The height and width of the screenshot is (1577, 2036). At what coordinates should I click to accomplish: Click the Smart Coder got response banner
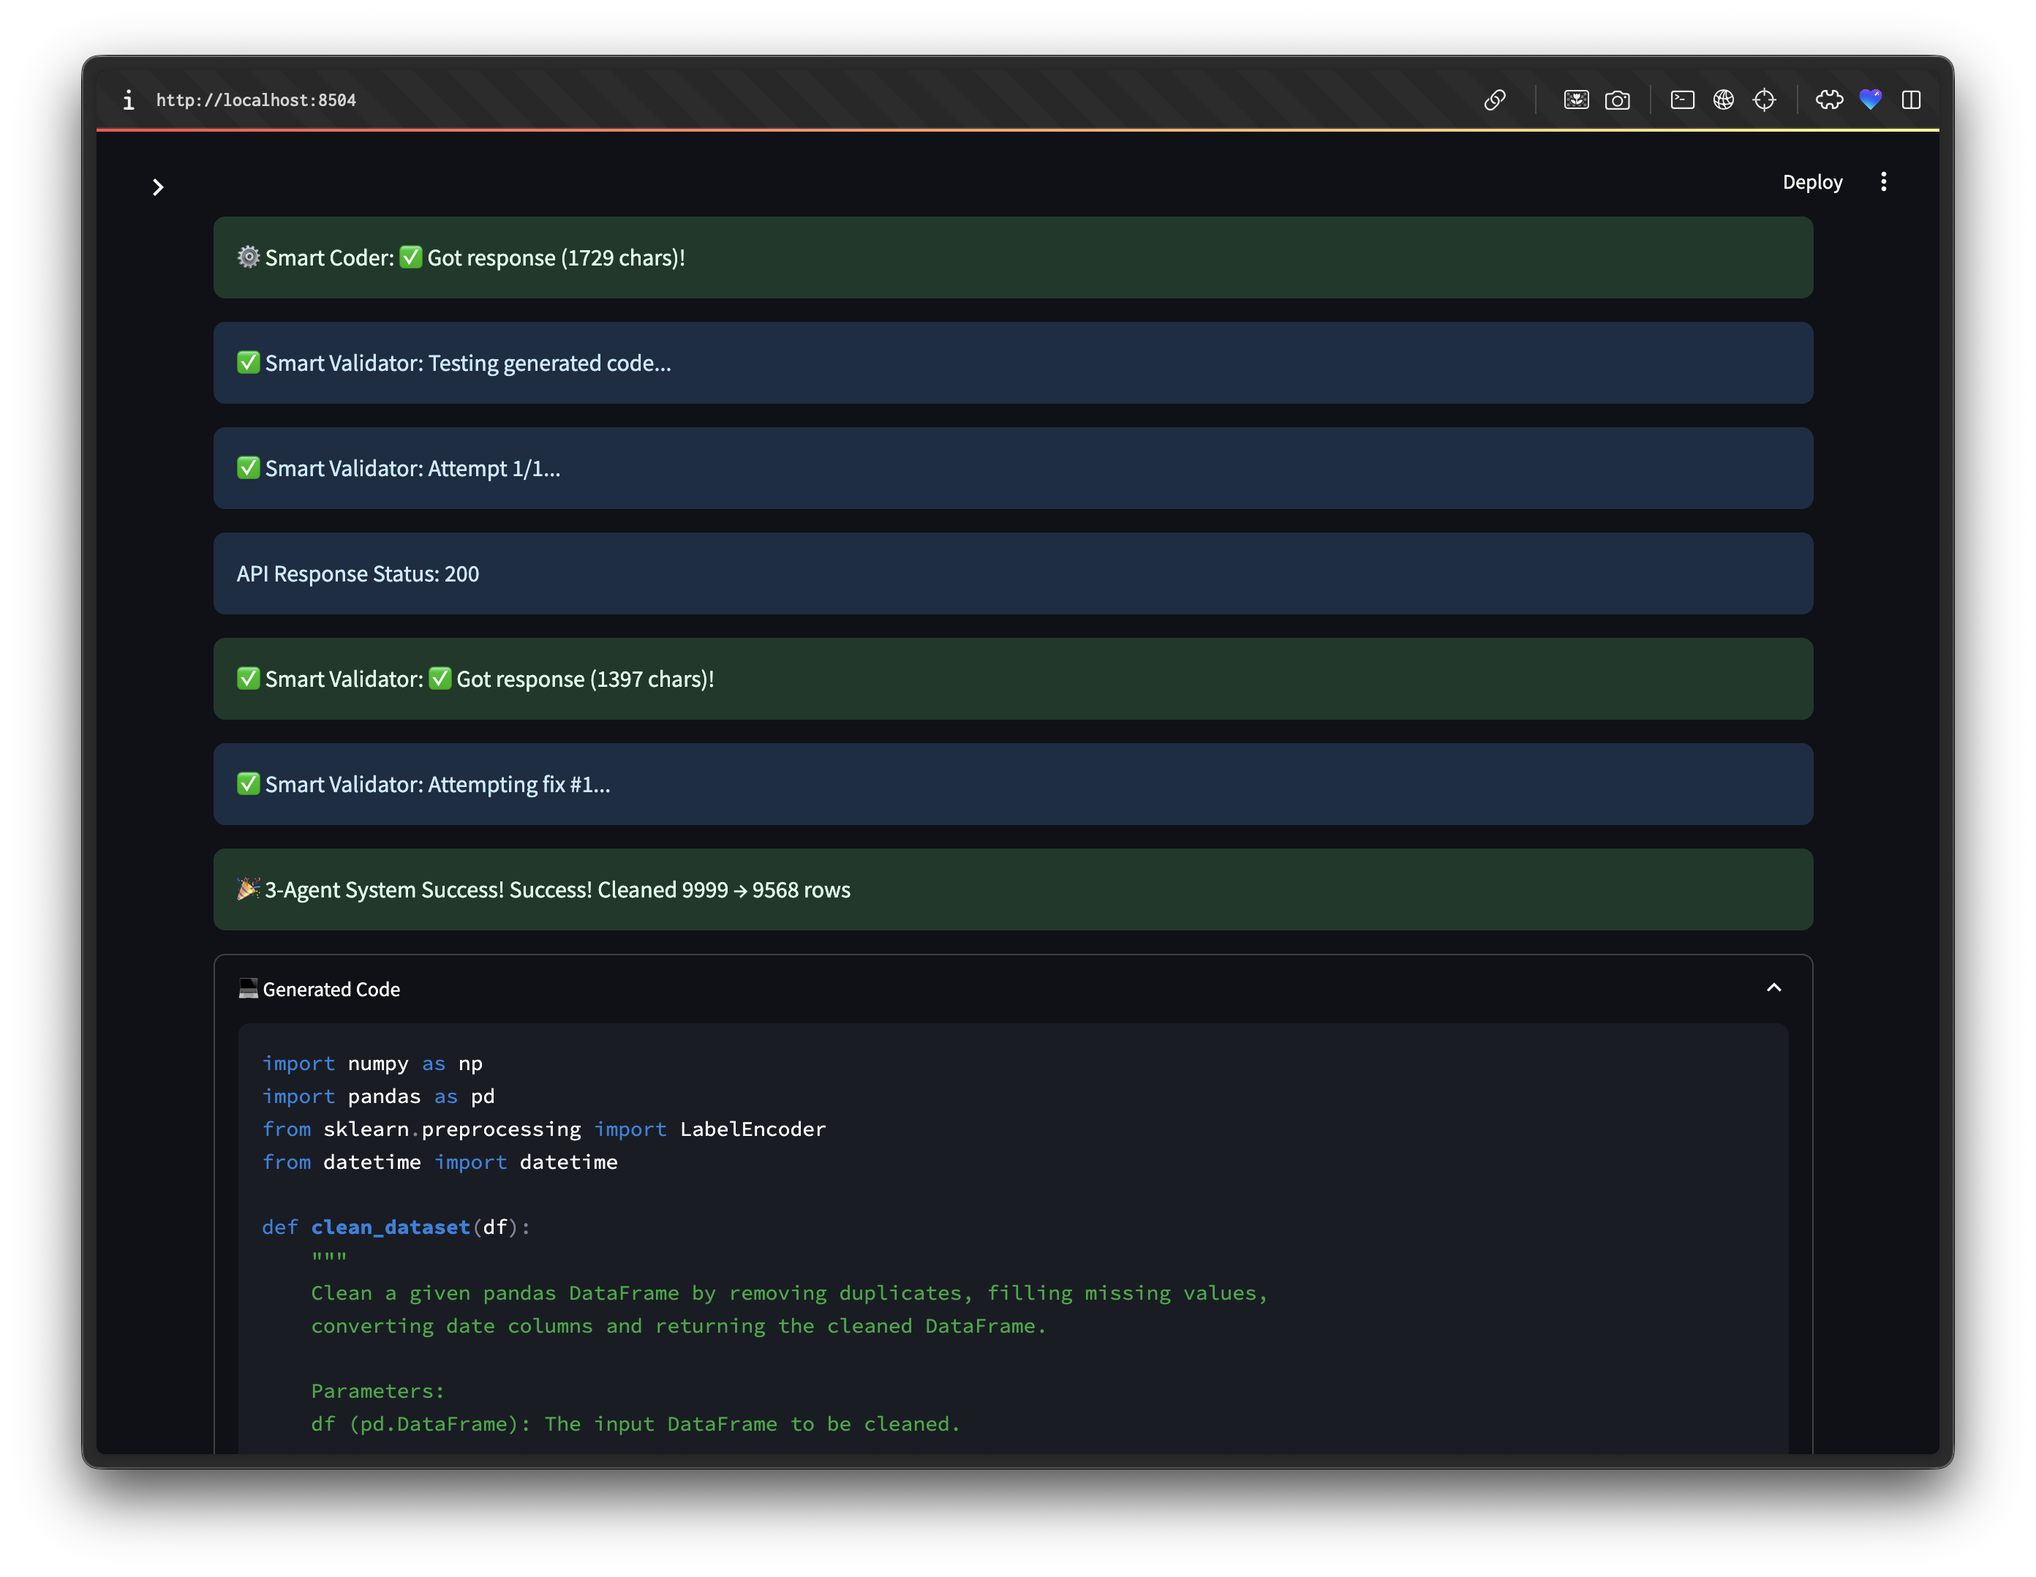tap(475, 257)
